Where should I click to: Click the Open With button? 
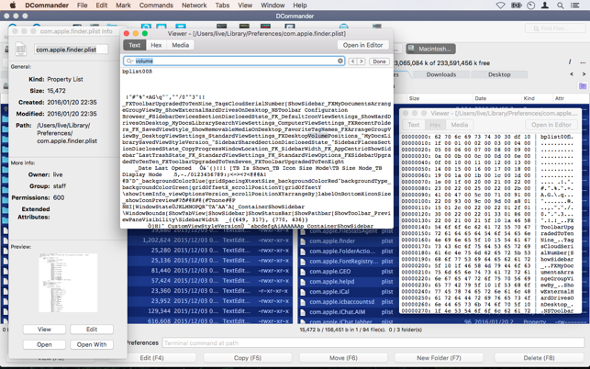pyautogui.click(x=92, y=344)
